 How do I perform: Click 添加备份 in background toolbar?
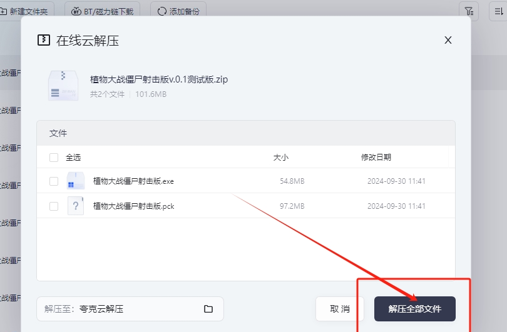coord(178,12)
